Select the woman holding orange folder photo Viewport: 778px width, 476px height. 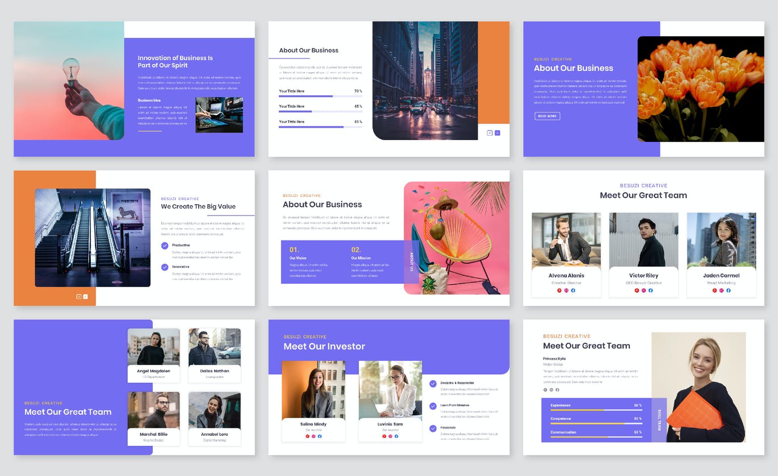pos(698,387)
